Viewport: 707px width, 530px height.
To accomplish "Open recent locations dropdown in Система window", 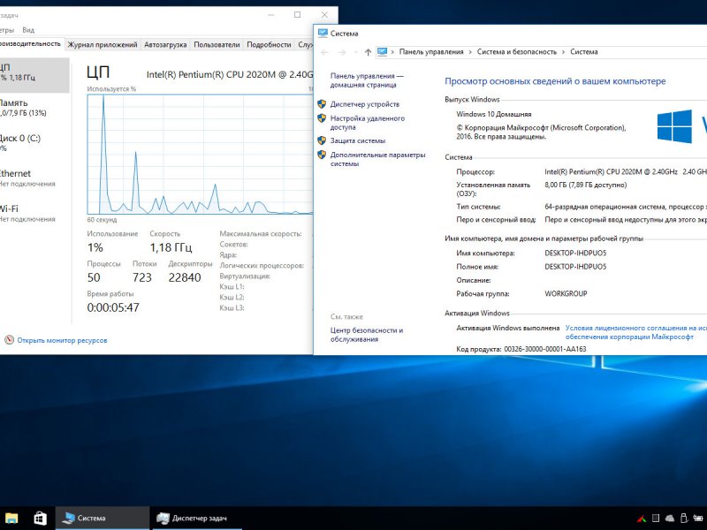I will 356,52.
